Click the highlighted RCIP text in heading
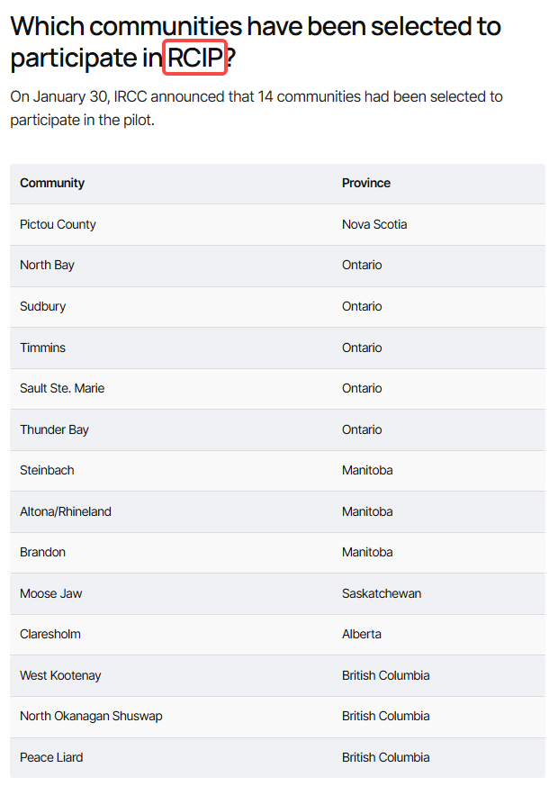Image resolution: width=558 pixels, height=786 pixels. click(x=194, y=57)
